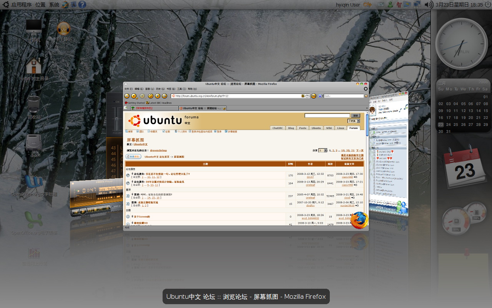Click Firefox Forward arrow button
Viewport: 492px width, 308px height.
click(x=142, y=96)
